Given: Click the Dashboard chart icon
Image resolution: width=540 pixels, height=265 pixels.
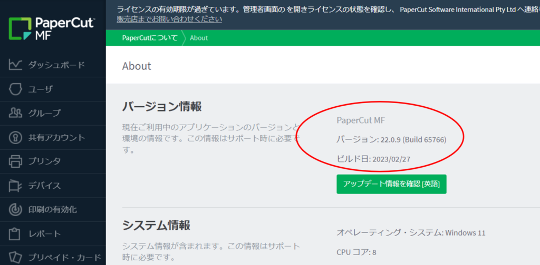Looking at the screenshot, I should click(15, 65).
